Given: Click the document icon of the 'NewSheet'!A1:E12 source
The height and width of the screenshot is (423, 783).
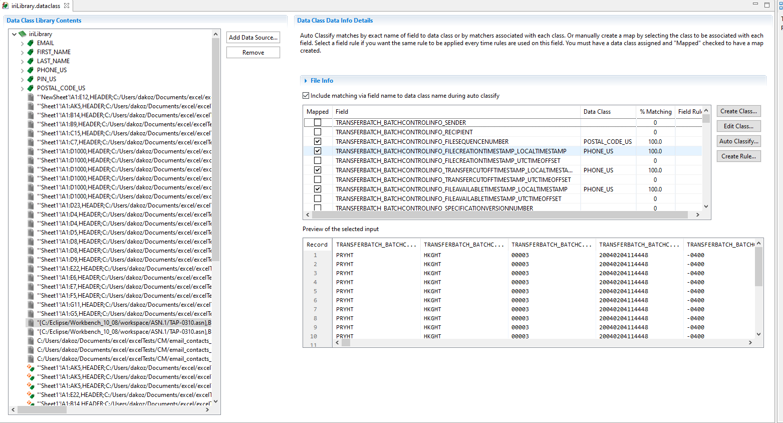Looking at the screenshot, I should point(31,97).
